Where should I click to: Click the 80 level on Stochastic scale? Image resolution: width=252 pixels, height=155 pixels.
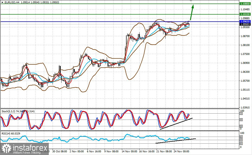[241, 114]
